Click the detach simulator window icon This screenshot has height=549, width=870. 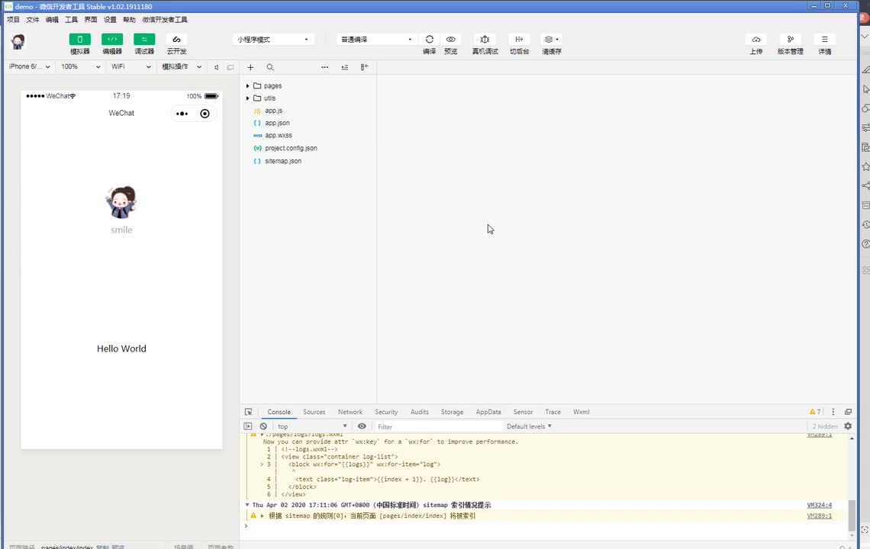230,67
